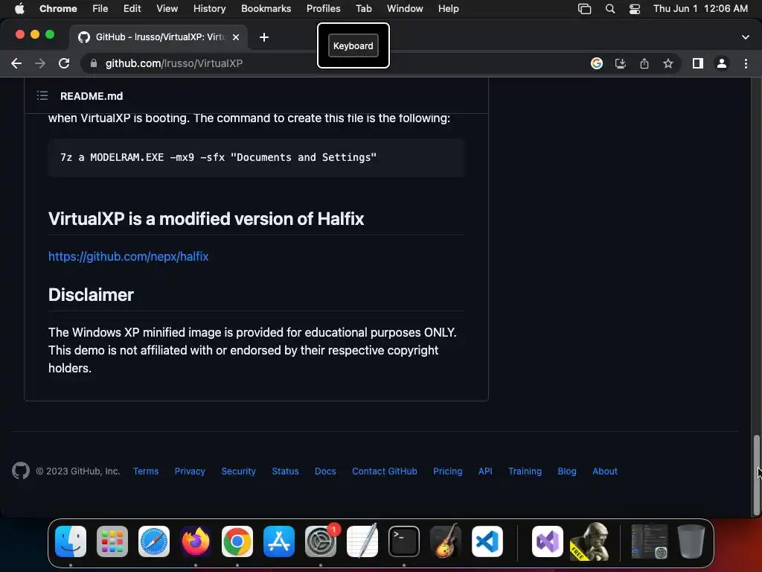The width and height of the screenshot is (762, 572).
Task: Open the minimized window thumbnail in dock
Action: (649, 541)
